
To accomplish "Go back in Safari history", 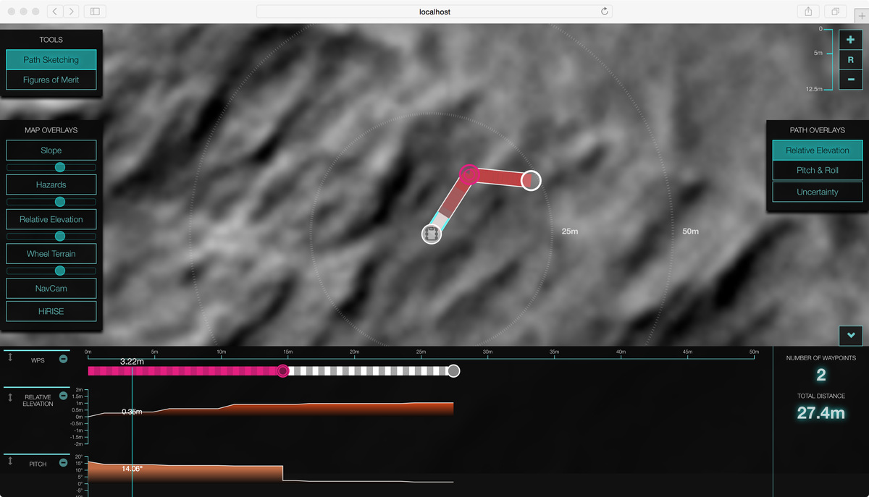I will (x=55, y=12).
